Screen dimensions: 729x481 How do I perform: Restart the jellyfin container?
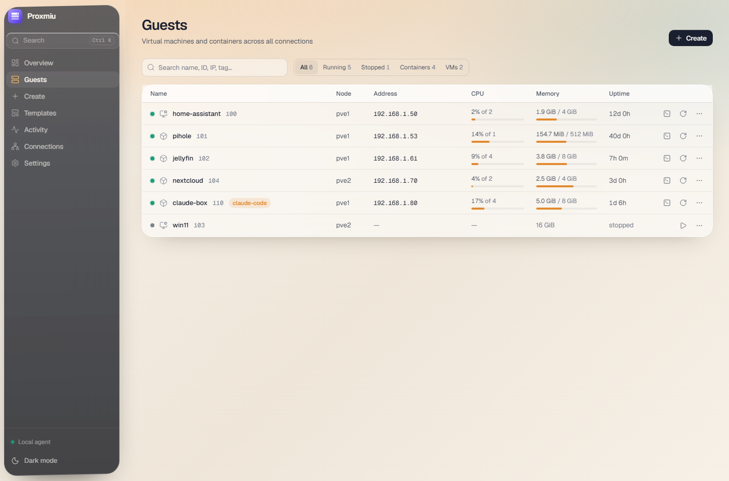click(683, 158)
